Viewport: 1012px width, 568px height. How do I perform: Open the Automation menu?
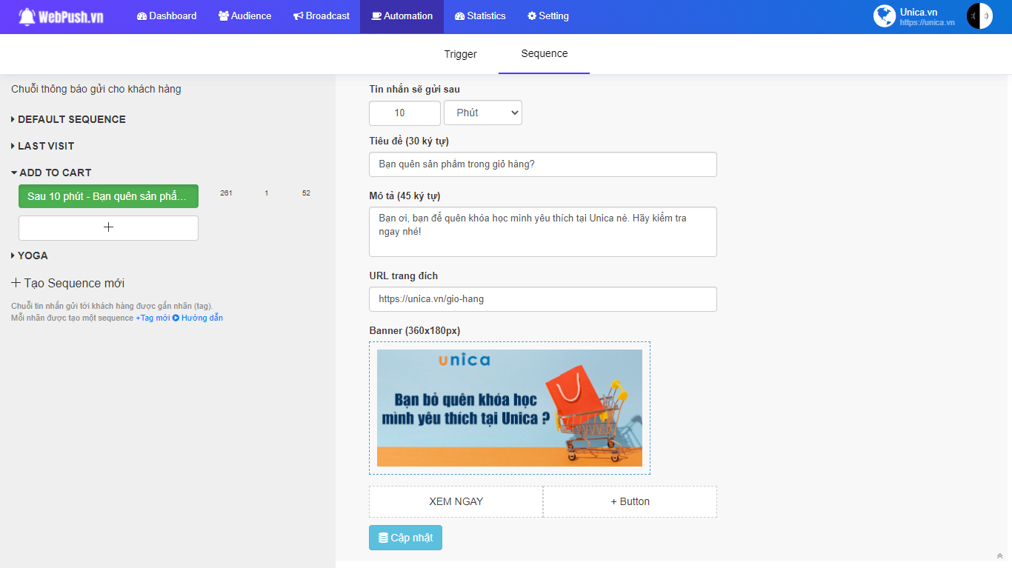402,16
